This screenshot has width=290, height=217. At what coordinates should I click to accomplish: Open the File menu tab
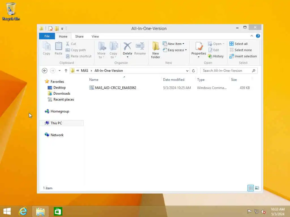tap(47, 36)
